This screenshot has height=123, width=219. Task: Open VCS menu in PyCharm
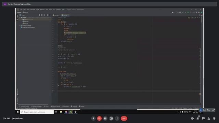click(54, 10)
